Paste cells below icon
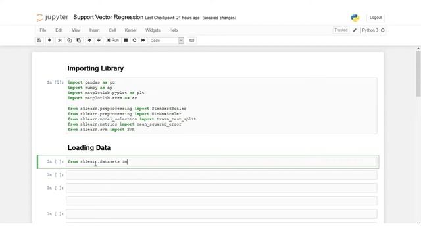The width and height of the screenshot is (421, 237). [79, 41]
